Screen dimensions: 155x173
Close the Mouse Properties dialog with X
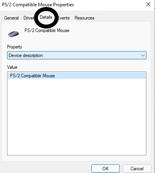[x=148, y=4]
